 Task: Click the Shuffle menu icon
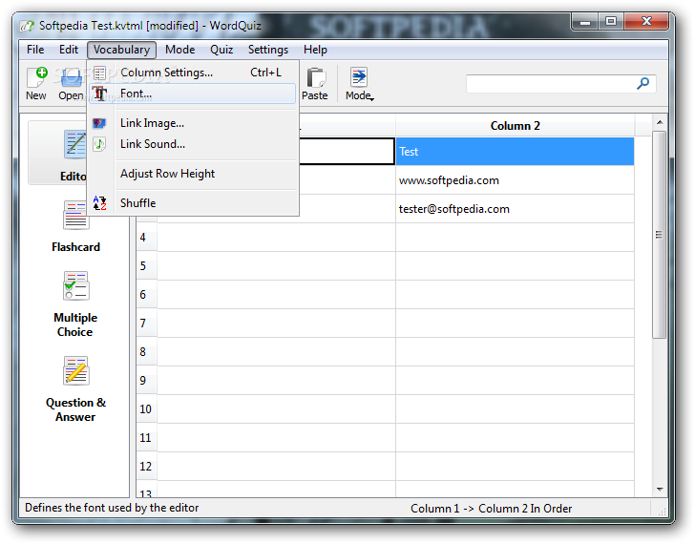click(99, 203)
